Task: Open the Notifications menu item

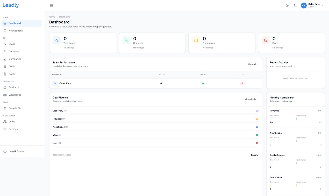Action: 22,31
